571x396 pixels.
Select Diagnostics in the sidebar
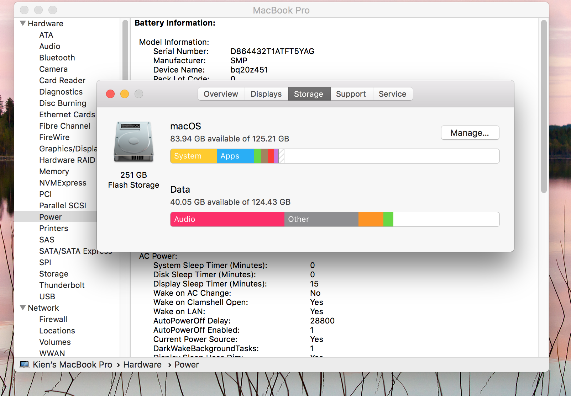61,92
